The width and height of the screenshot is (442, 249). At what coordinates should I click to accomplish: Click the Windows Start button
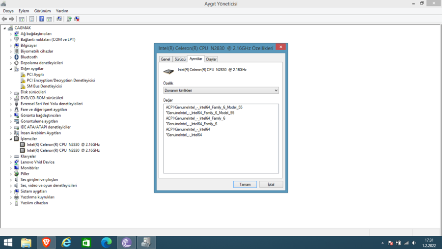pos(8,243)
